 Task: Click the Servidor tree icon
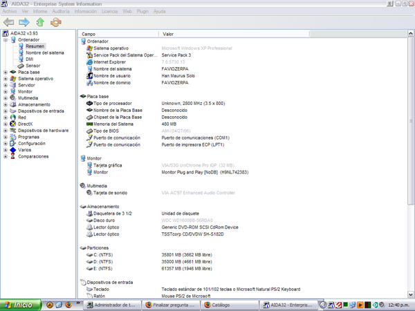(13, 85)
